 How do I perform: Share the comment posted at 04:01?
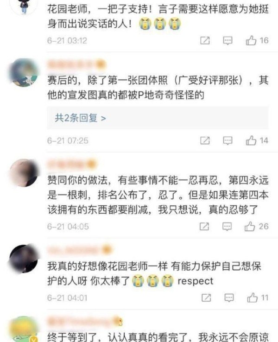pos(206,298)
